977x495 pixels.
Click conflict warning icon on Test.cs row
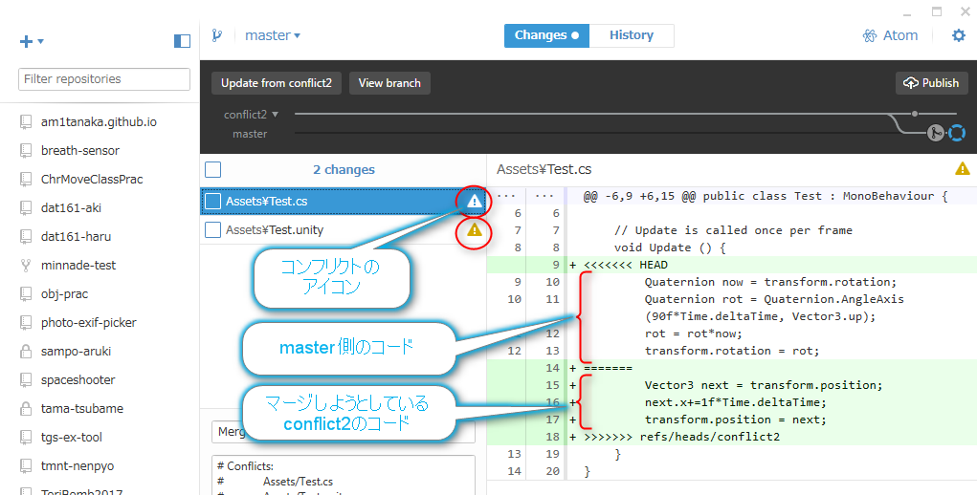(x=475, y=201)
